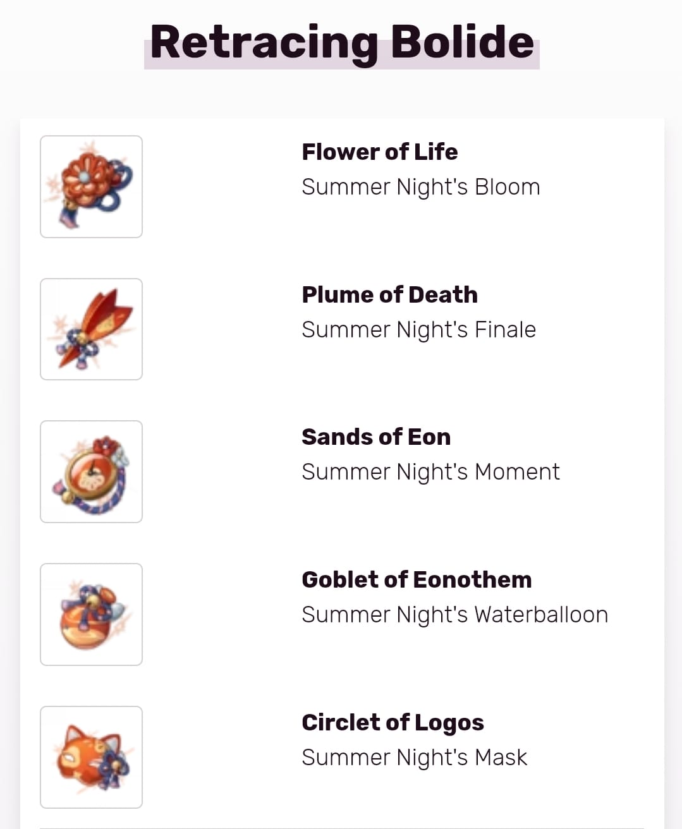Click the Summer Night's Finale plume icon

(91, 329)
